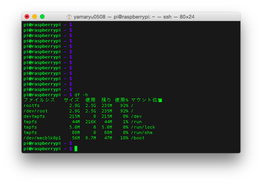The image size is (262, 184).
Task: Maximize the terminal using the green button
Action: point(42,17)
